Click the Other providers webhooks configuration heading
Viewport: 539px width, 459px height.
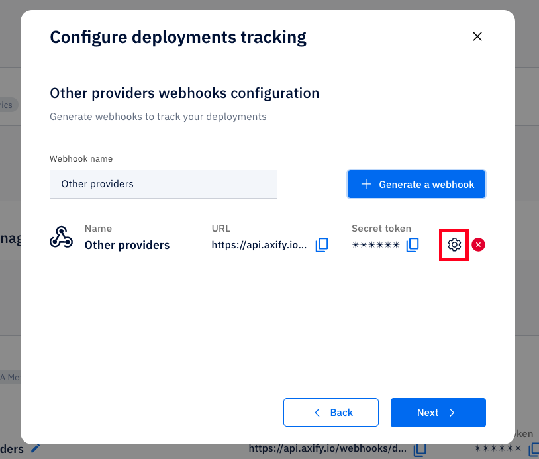click(x=185, y=93)
